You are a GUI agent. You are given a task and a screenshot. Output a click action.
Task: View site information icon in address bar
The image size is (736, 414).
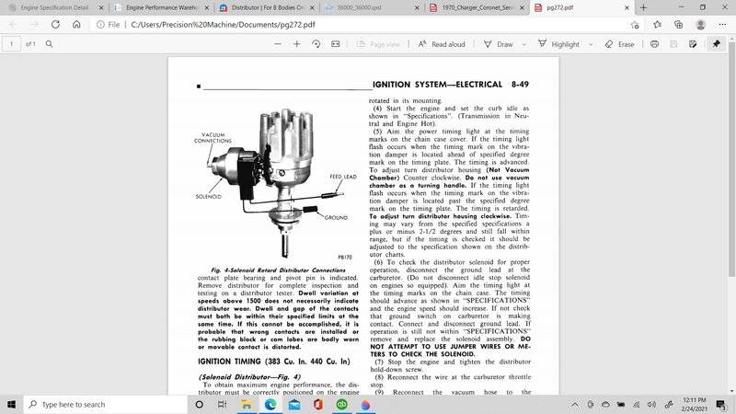pos(100,25)
